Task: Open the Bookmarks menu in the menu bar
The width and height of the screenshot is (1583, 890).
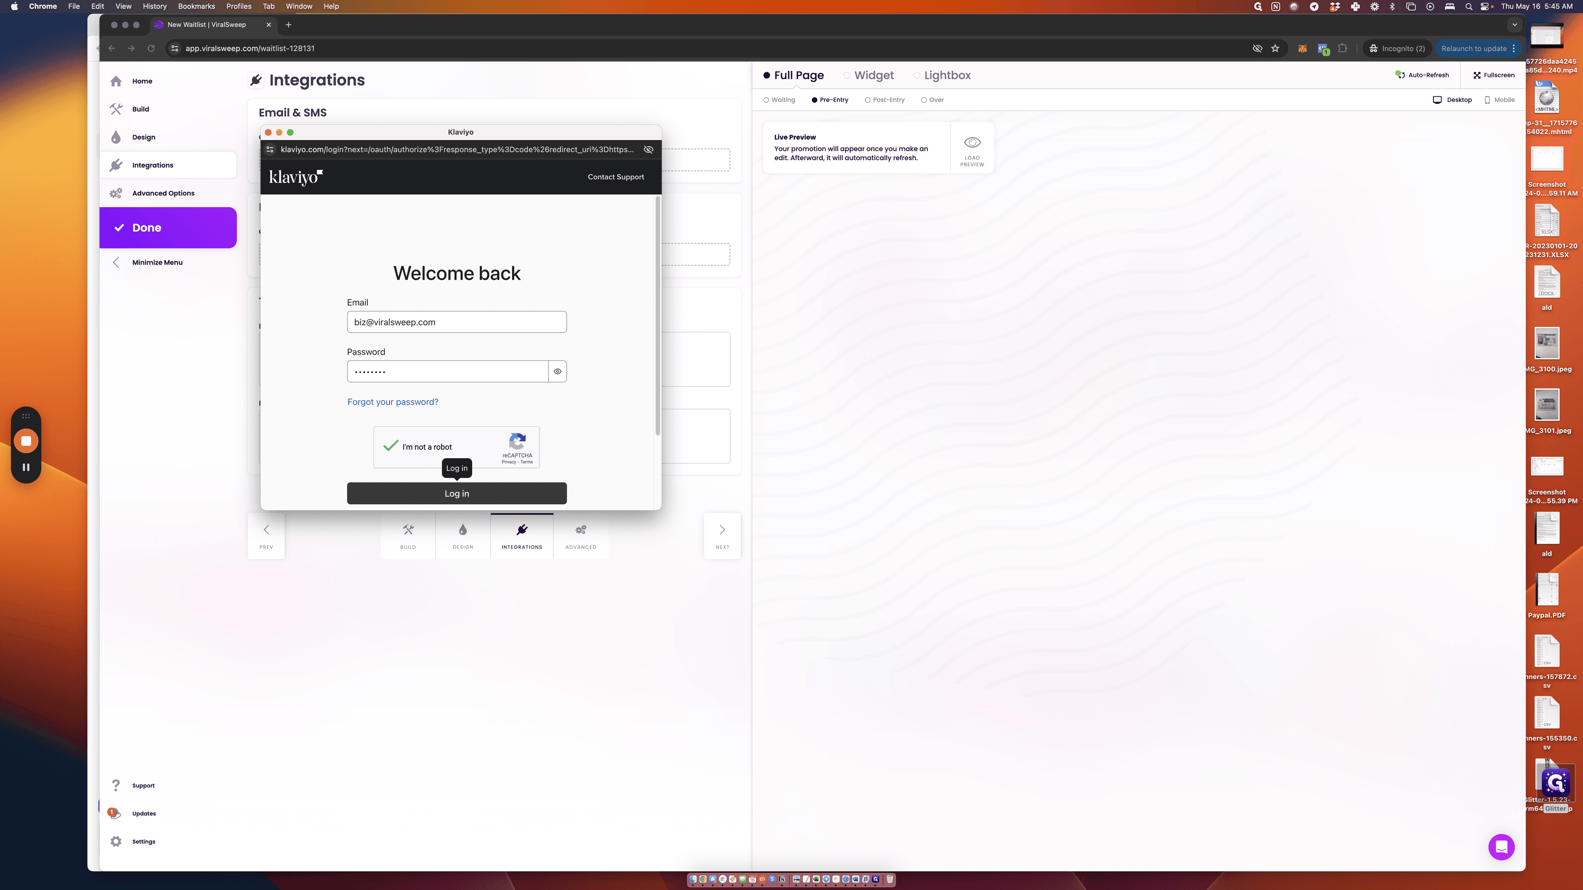Action: (196, 6)
